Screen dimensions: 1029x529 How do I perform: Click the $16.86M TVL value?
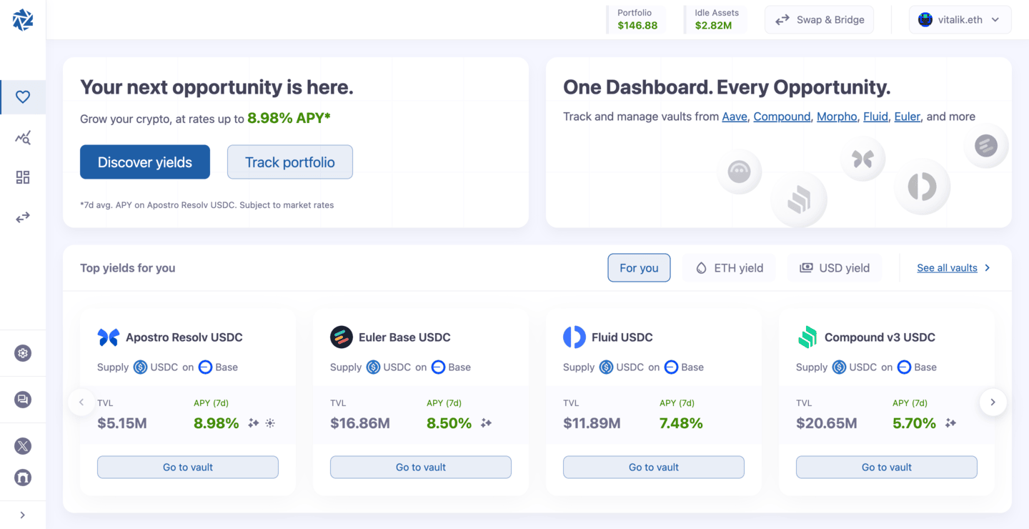click(x=360, y=423)
